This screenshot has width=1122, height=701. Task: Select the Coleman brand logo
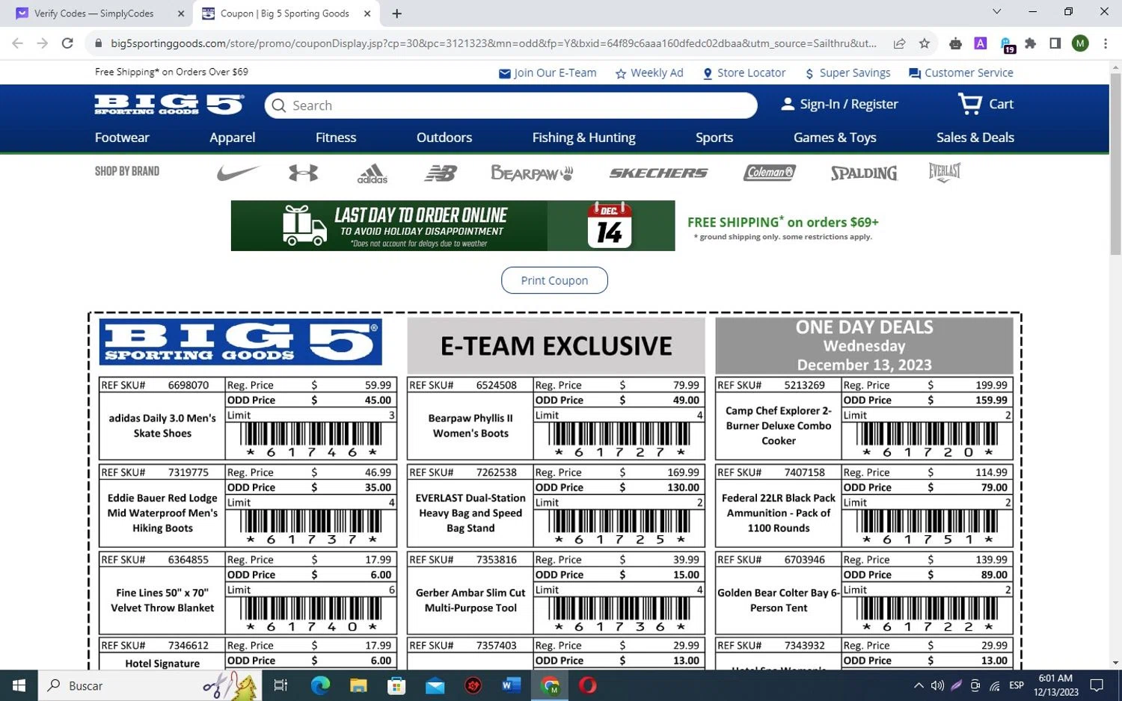coord(770,173)
